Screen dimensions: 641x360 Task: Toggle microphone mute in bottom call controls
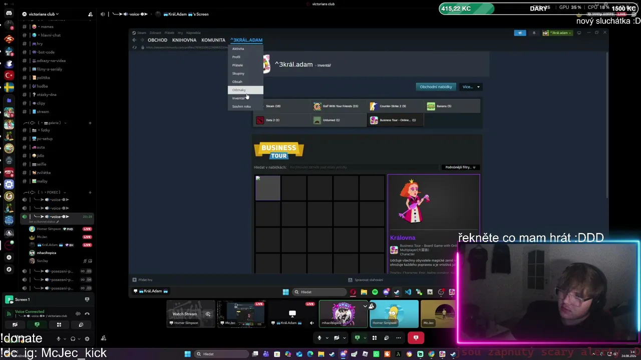[319, 337]
